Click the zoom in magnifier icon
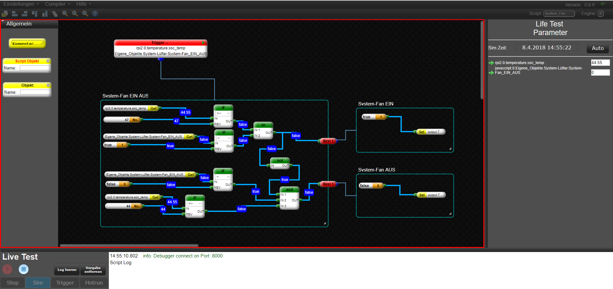 tap(75, 13)
